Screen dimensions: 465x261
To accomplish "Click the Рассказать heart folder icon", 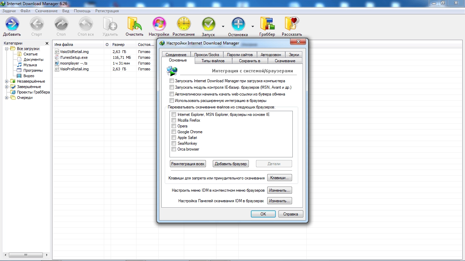I will click(292, 24).
